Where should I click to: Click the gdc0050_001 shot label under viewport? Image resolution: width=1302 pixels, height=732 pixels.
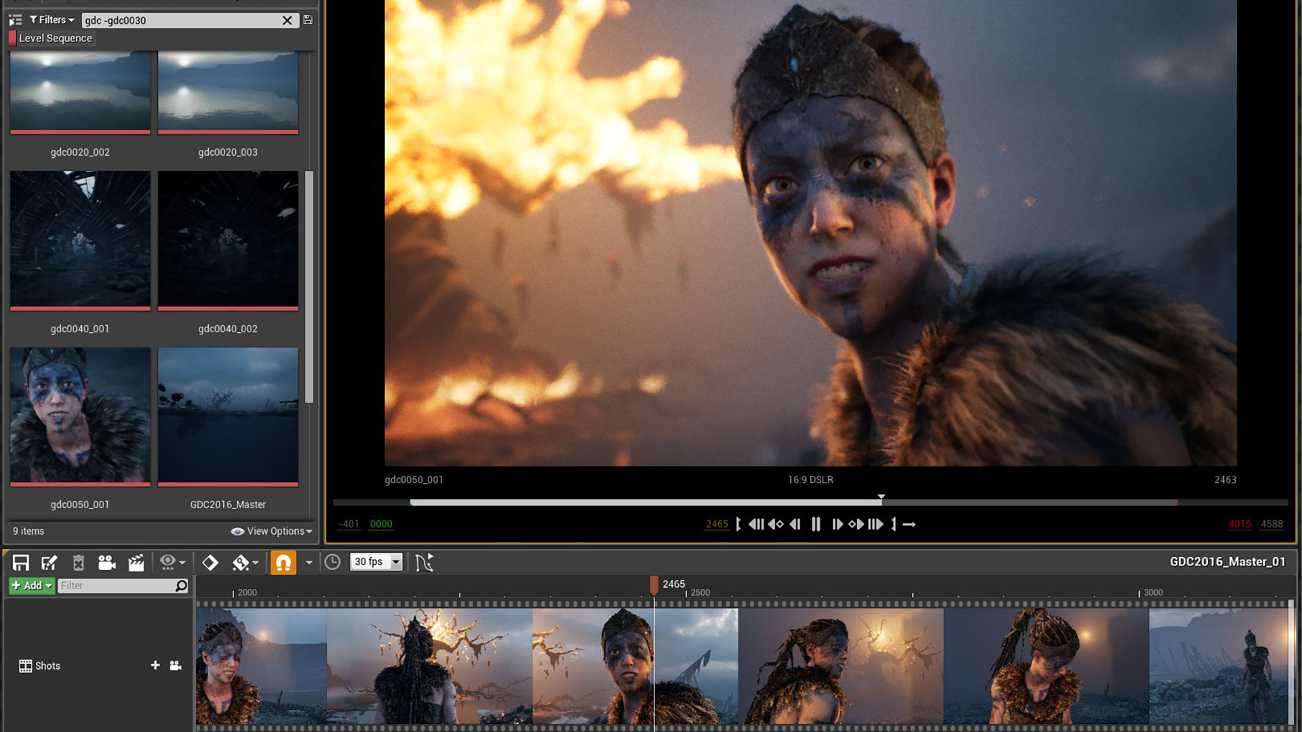point(414,480)
